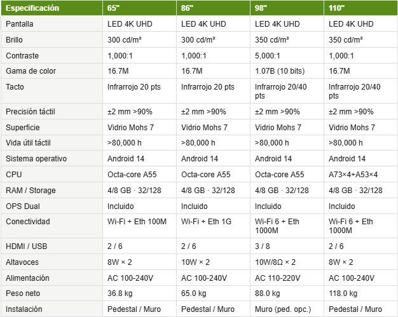
Task: Select the 1.07B (10 bits) cell
Action: click(287, 71)
